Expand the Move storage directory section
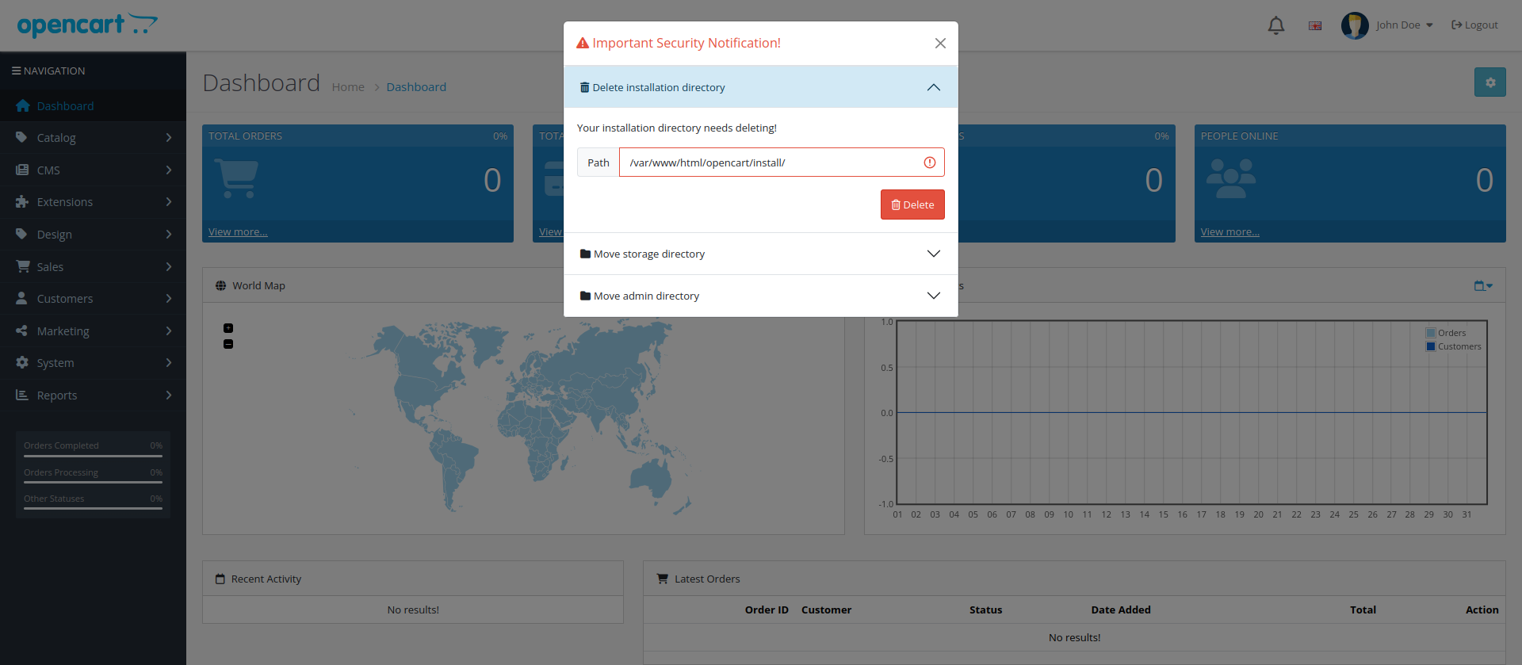This screenshot has height=665, width=1522. pos(761,254)
